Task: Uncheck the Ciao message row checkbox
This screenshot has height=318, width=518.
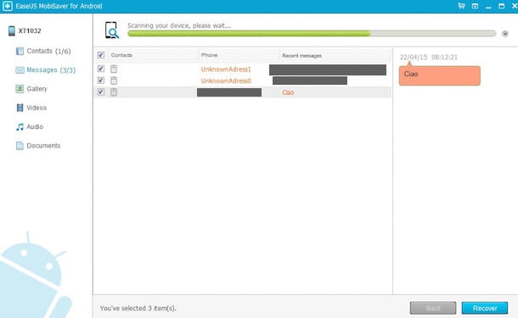Action: pos(101,92)
